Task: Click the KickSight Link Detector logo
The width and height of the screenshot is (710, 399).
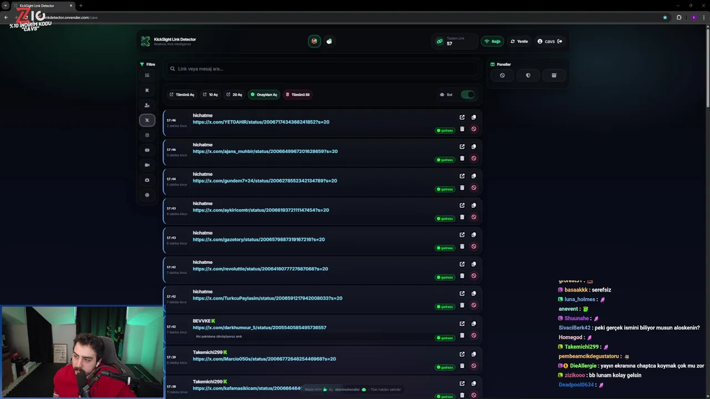Action: click(x=145, y=42)
